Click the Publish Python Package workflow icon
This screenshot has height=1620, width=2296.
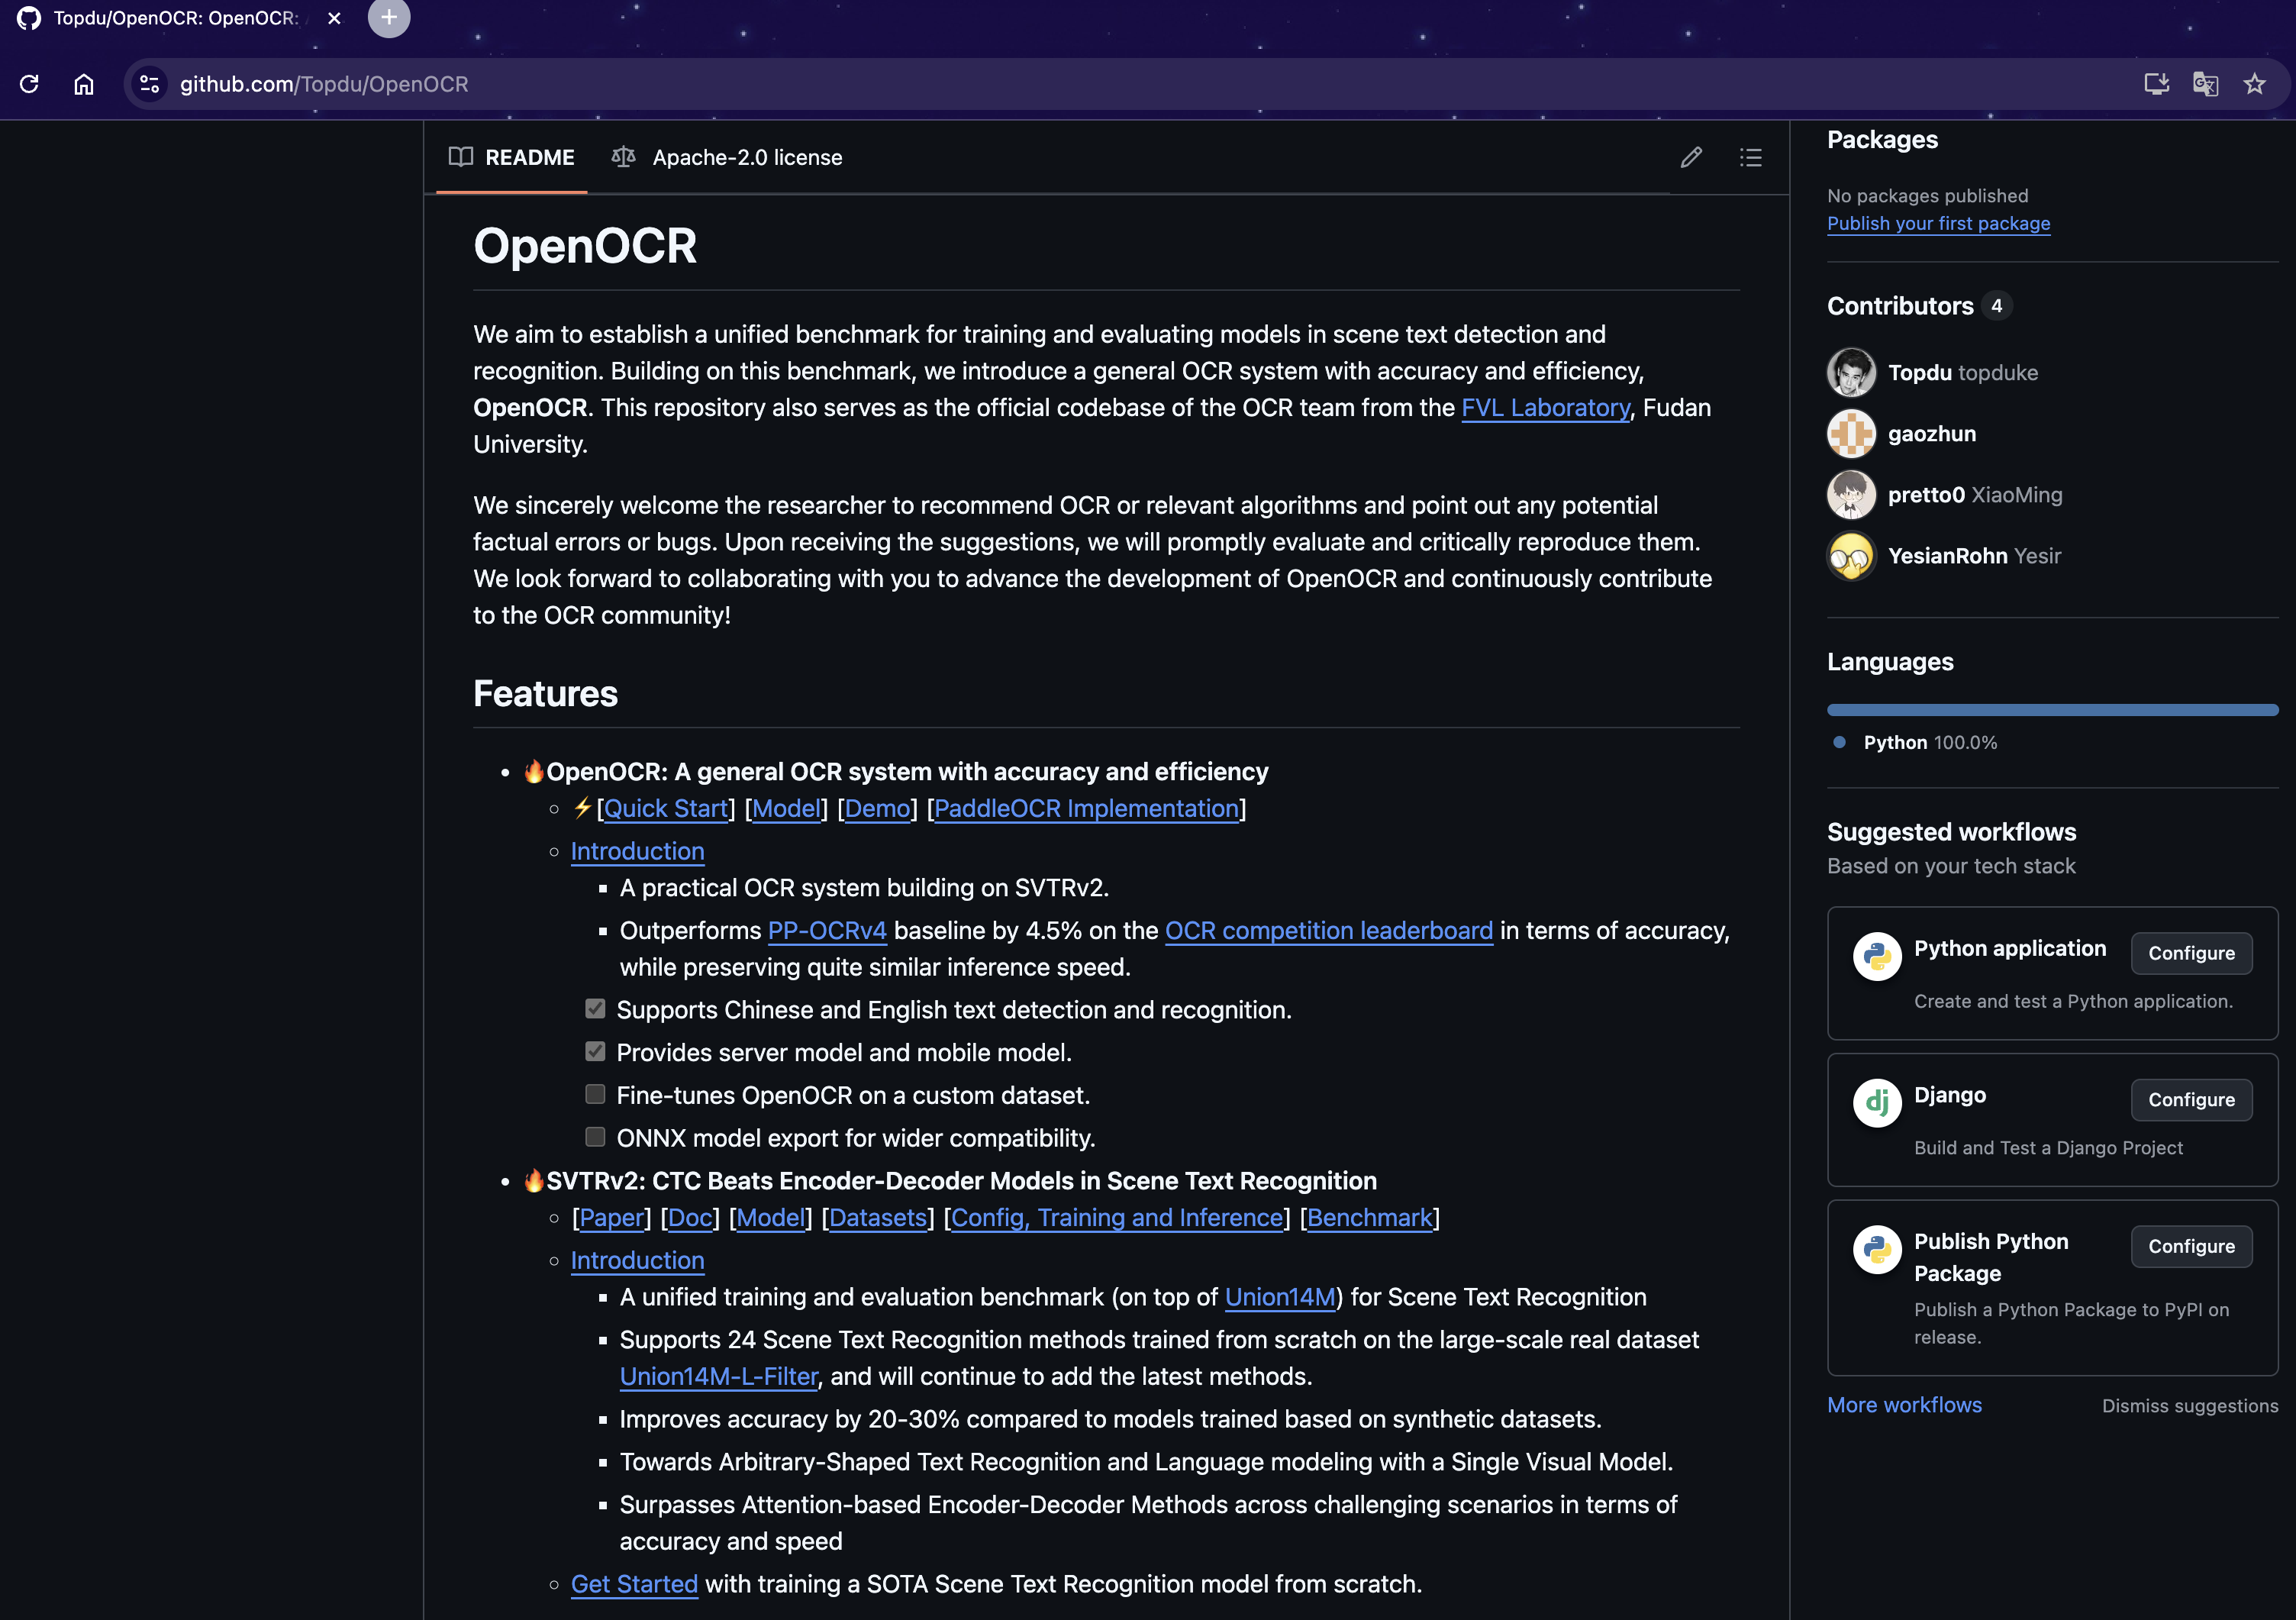click(x=1877, y=1249)
